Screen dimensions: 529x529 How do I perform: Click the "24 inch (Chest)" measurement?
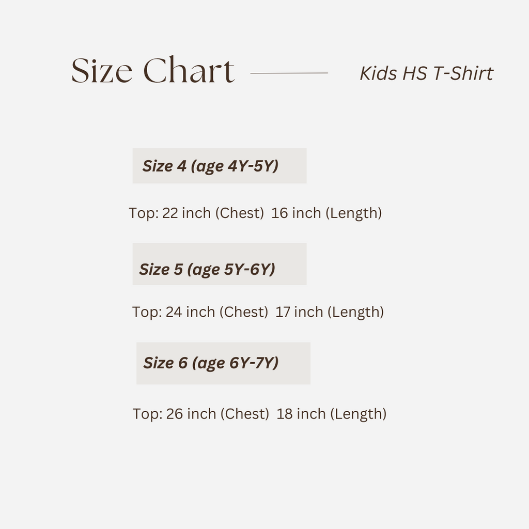[x=216, y=312]
